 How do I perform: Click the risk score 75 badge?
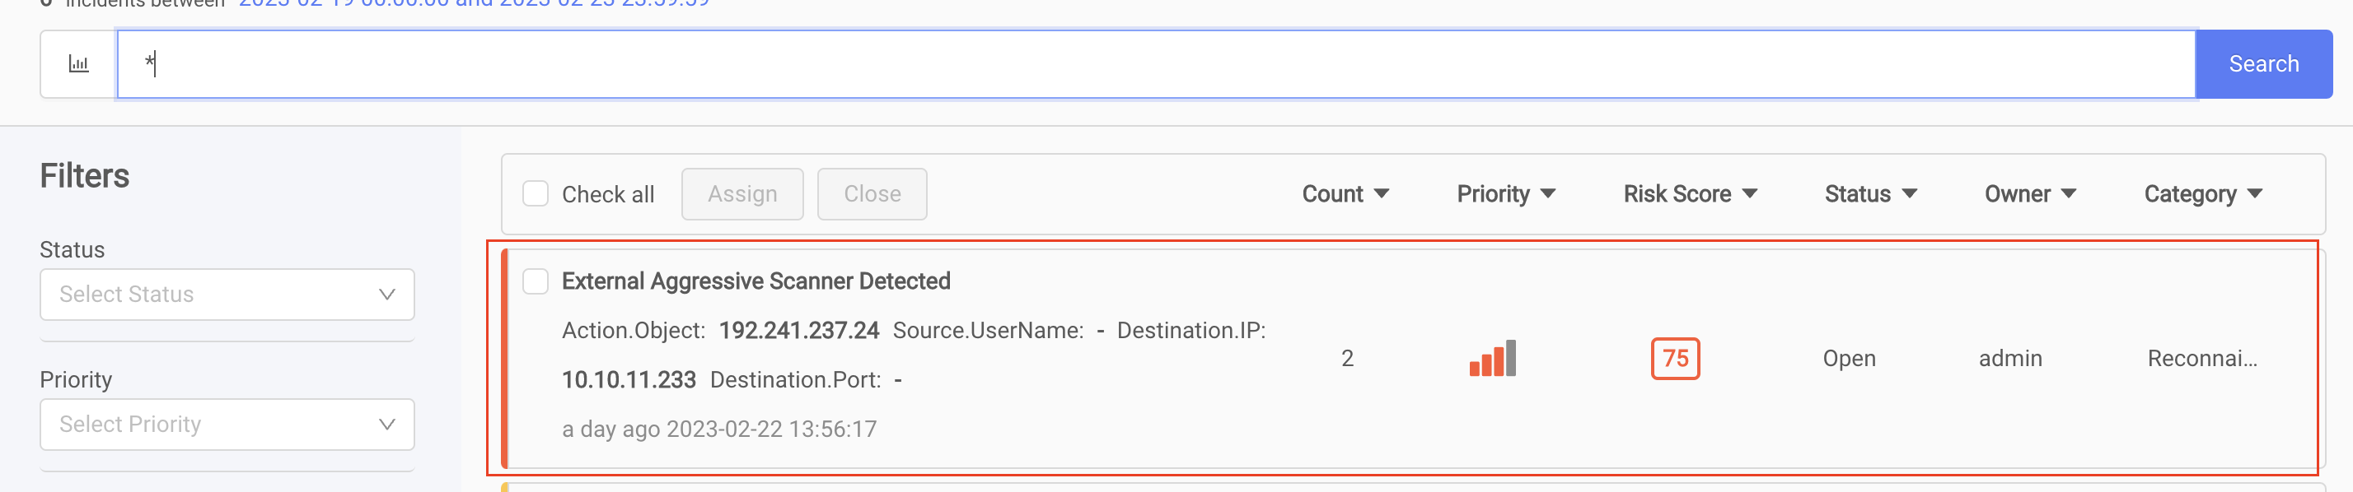[1675, 359]
